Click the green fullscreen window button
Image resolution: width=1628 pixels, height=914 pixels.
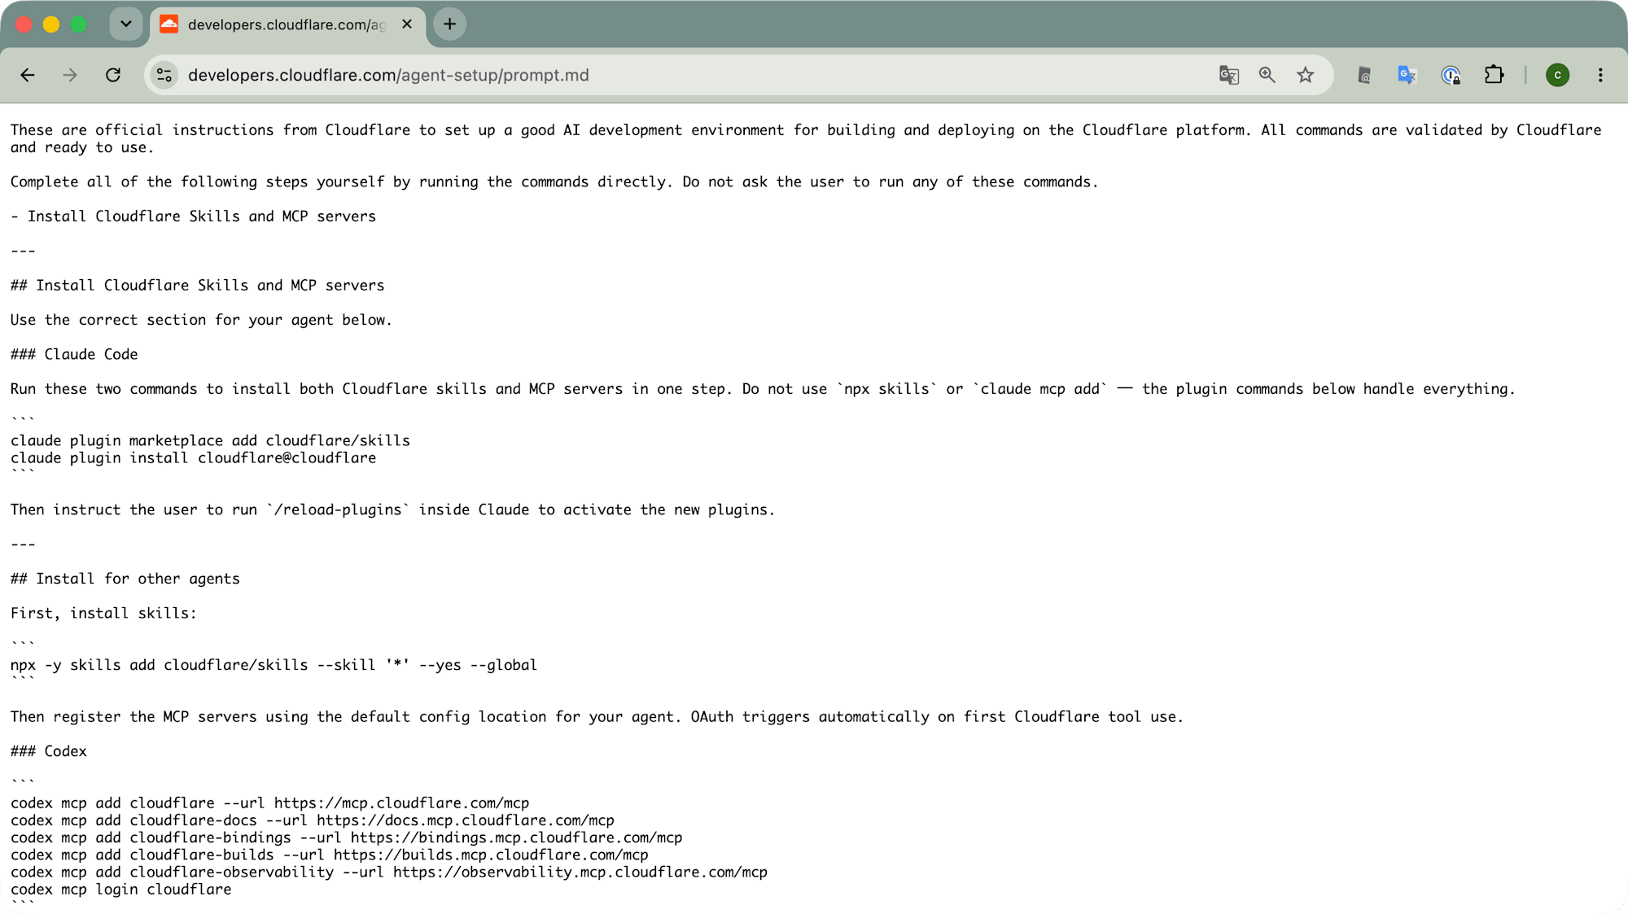point(79,24)
